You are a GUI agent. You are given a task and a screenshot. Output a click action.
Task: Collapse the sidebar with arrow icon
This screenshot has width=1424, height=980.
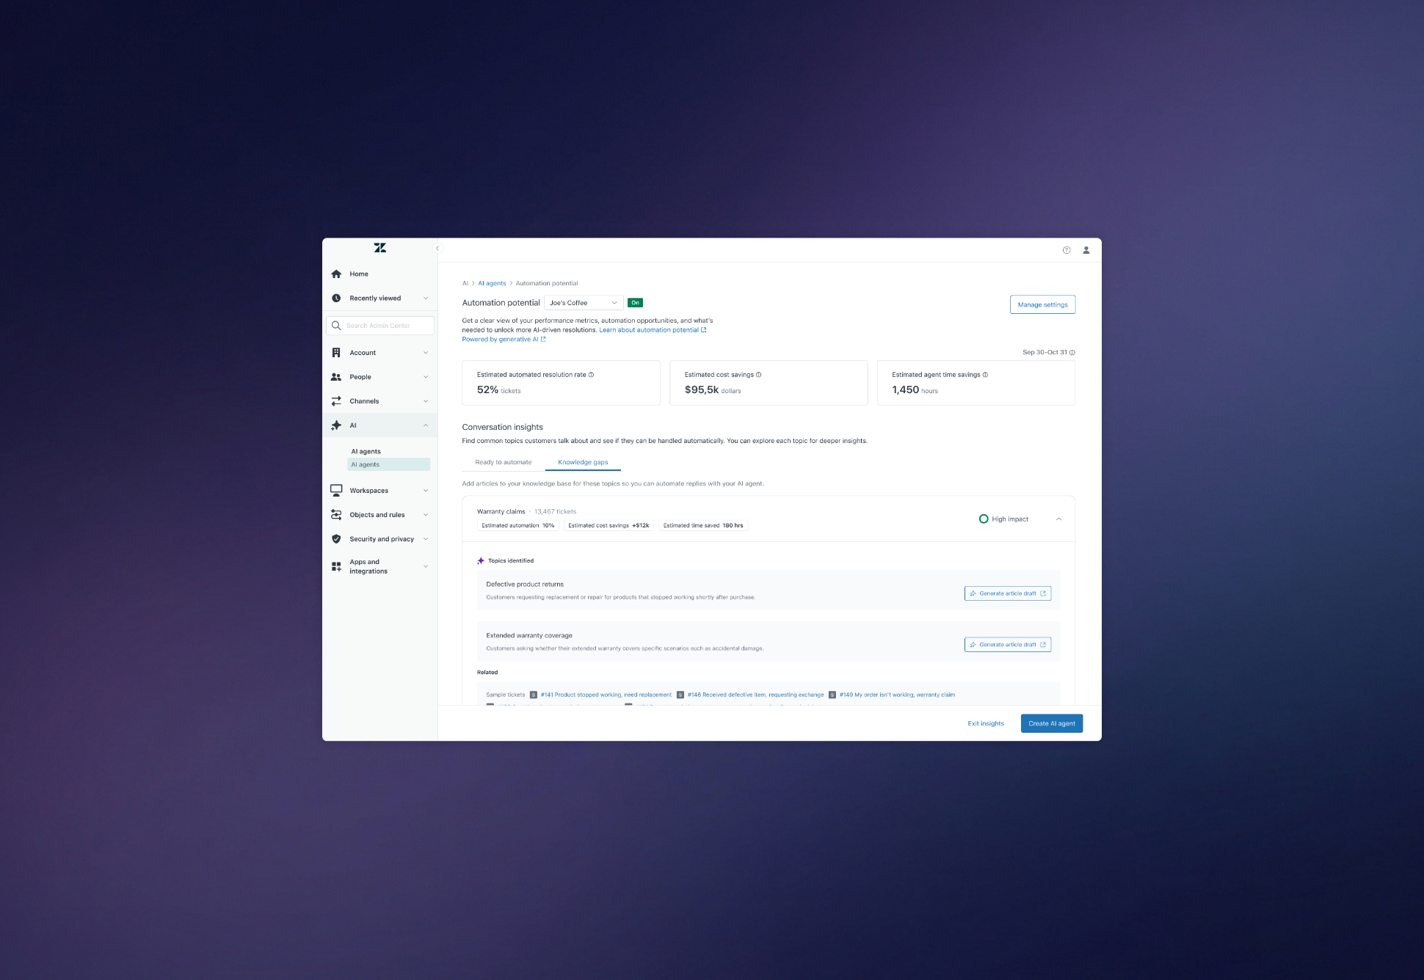tap(437, 249)
